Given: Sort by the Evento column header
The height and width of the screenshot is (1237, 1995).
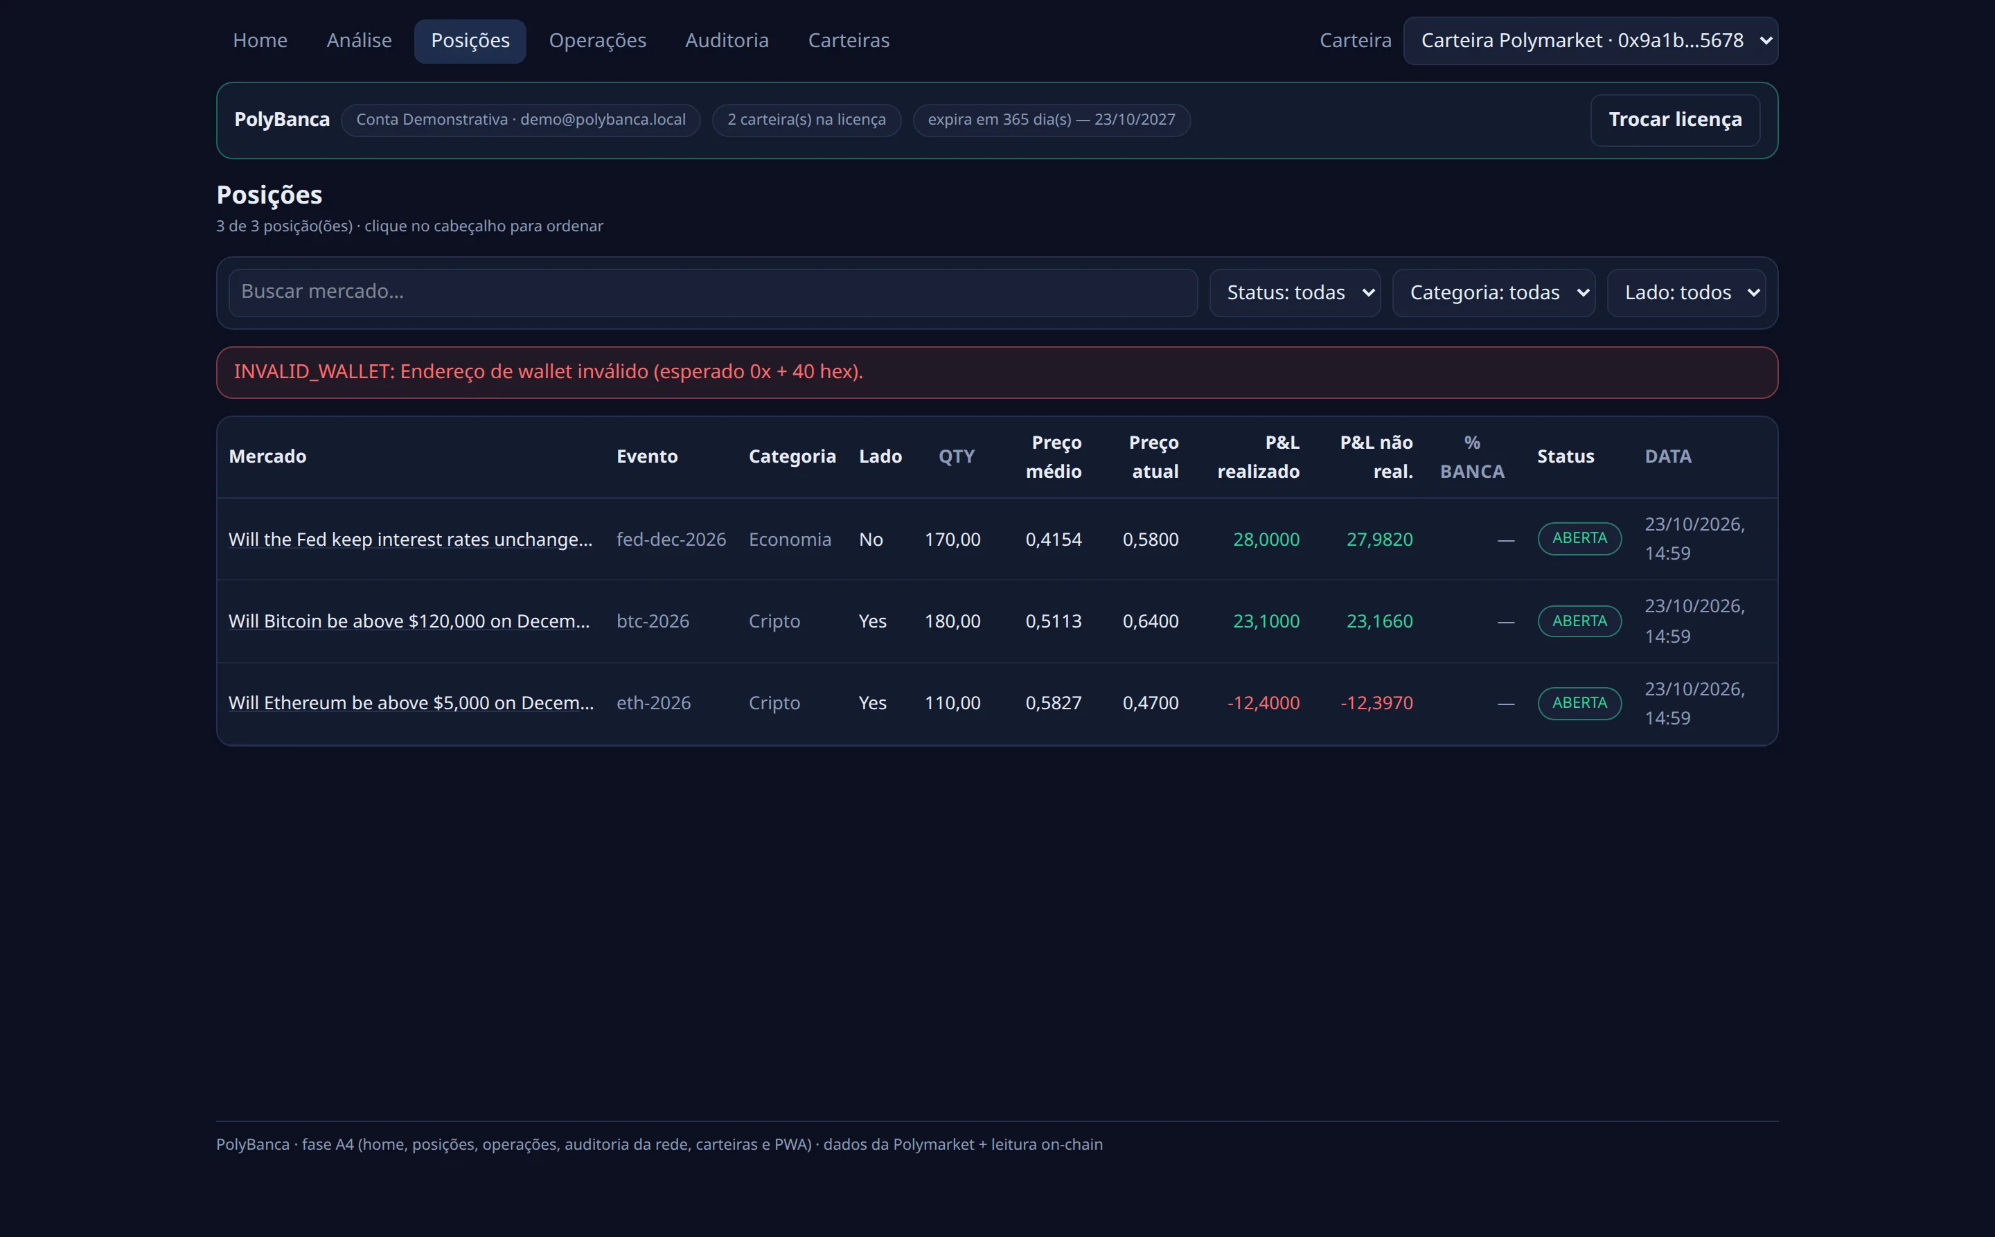Looking at the screenshot, I should click(646, 456).
